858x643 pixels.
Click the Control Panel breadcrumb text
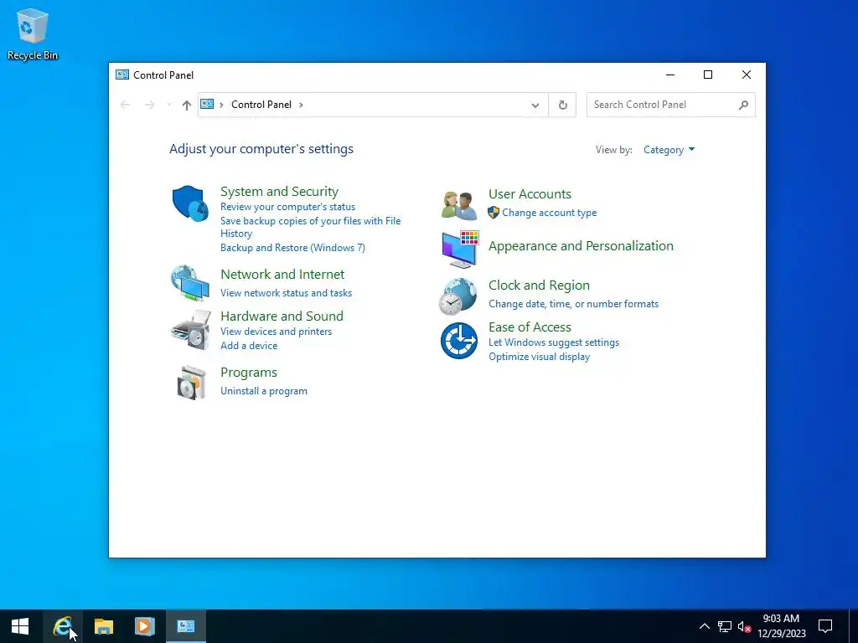(261, 105)
